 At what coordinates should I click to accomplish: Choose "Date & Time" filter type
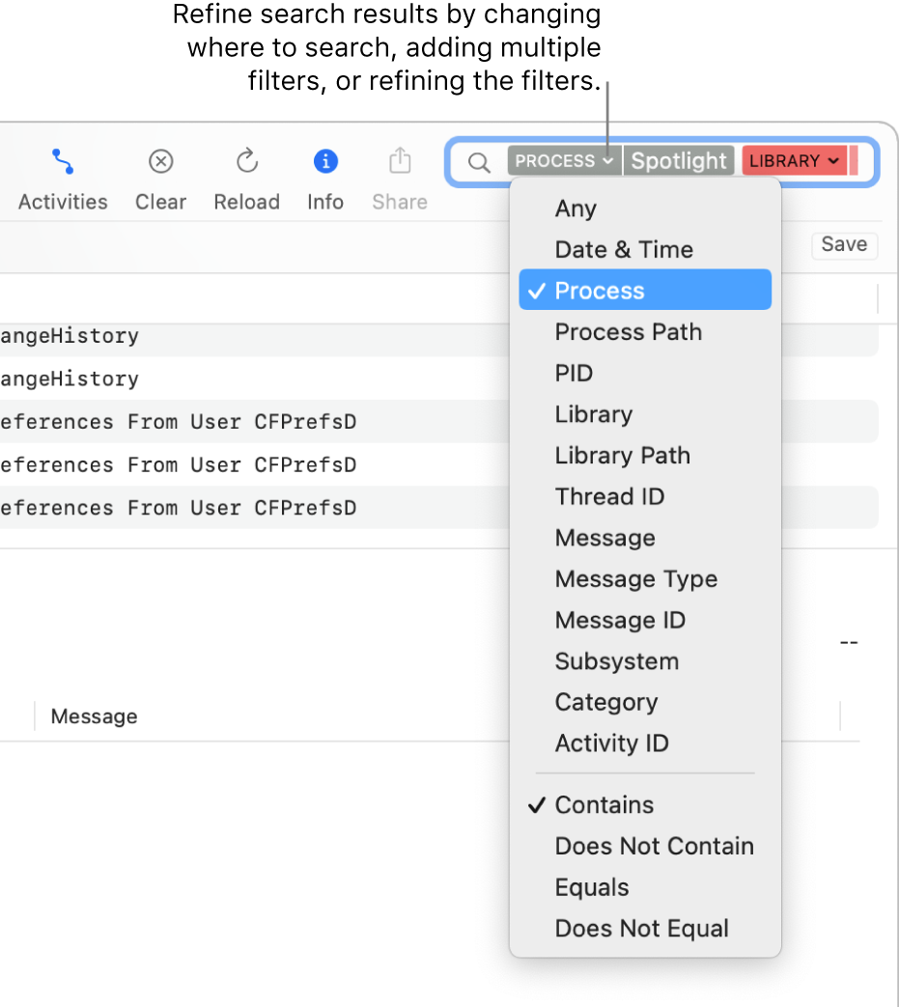pos(624,249)
